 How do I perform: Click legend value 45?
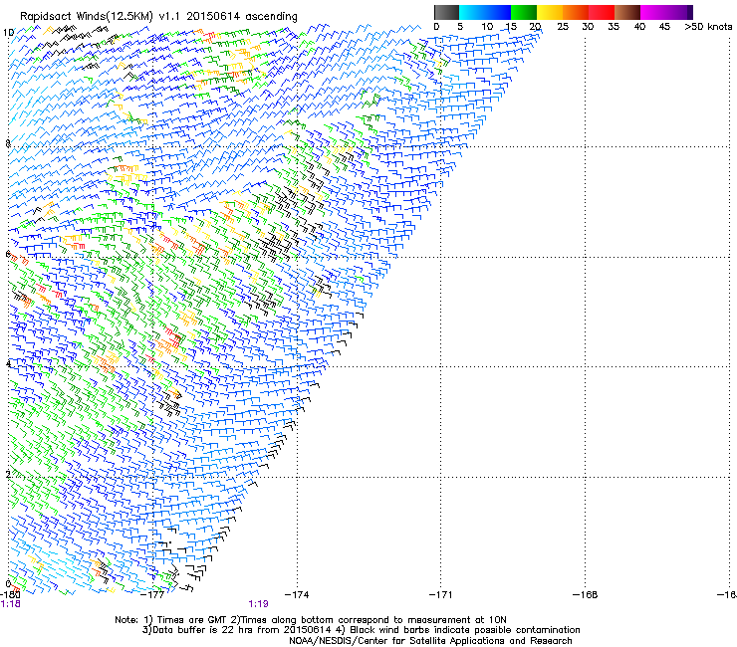pyautogui.click(x=664, y=27)
